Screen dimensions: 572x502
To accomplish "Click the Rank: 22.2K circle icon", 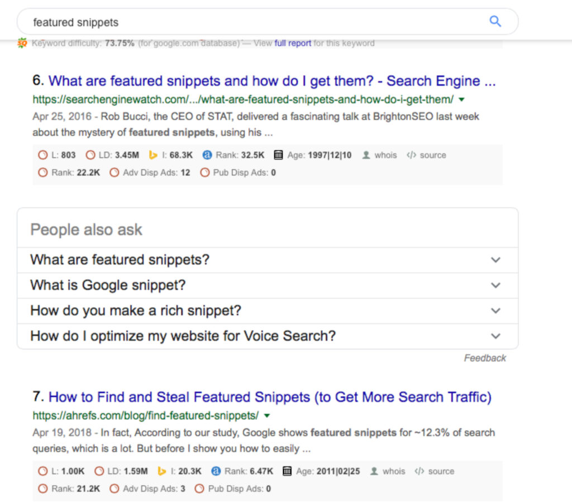I will (42, 173).
